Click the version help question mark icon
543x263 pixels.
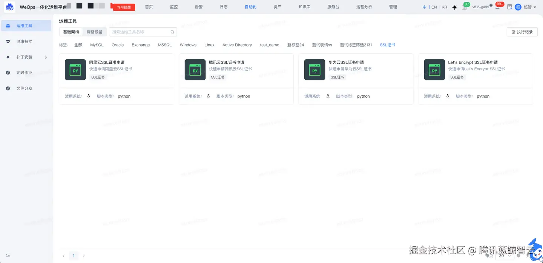[491, 5]
